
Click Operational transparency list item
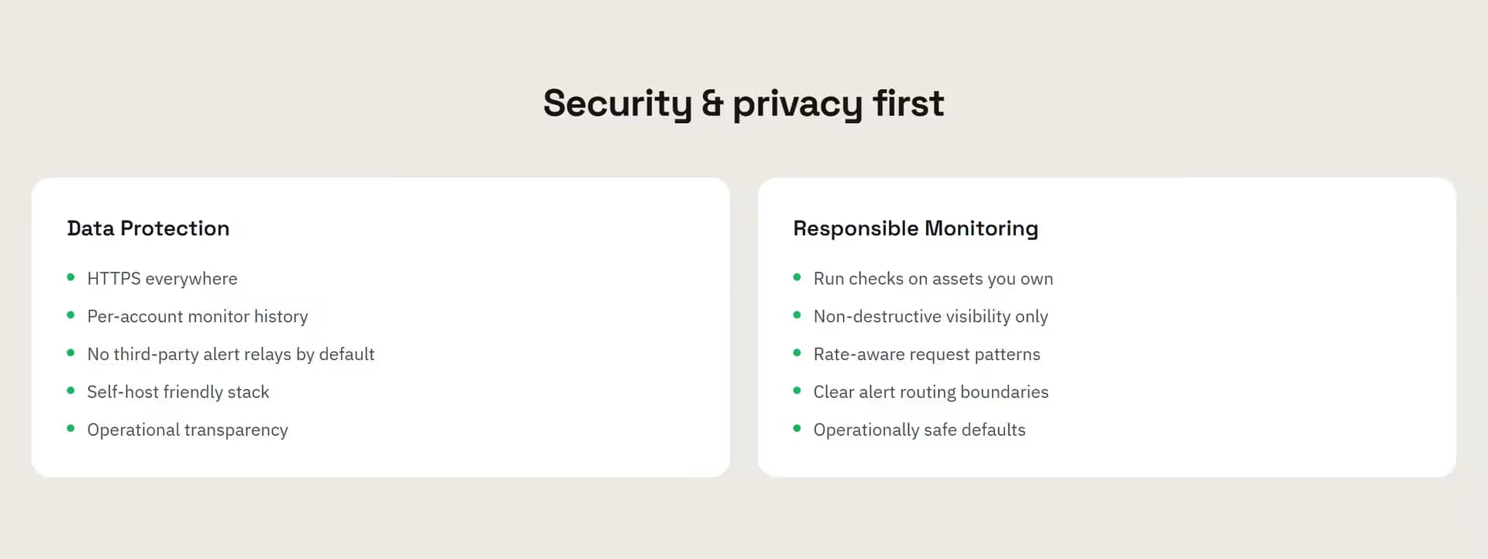click(188, 430)
